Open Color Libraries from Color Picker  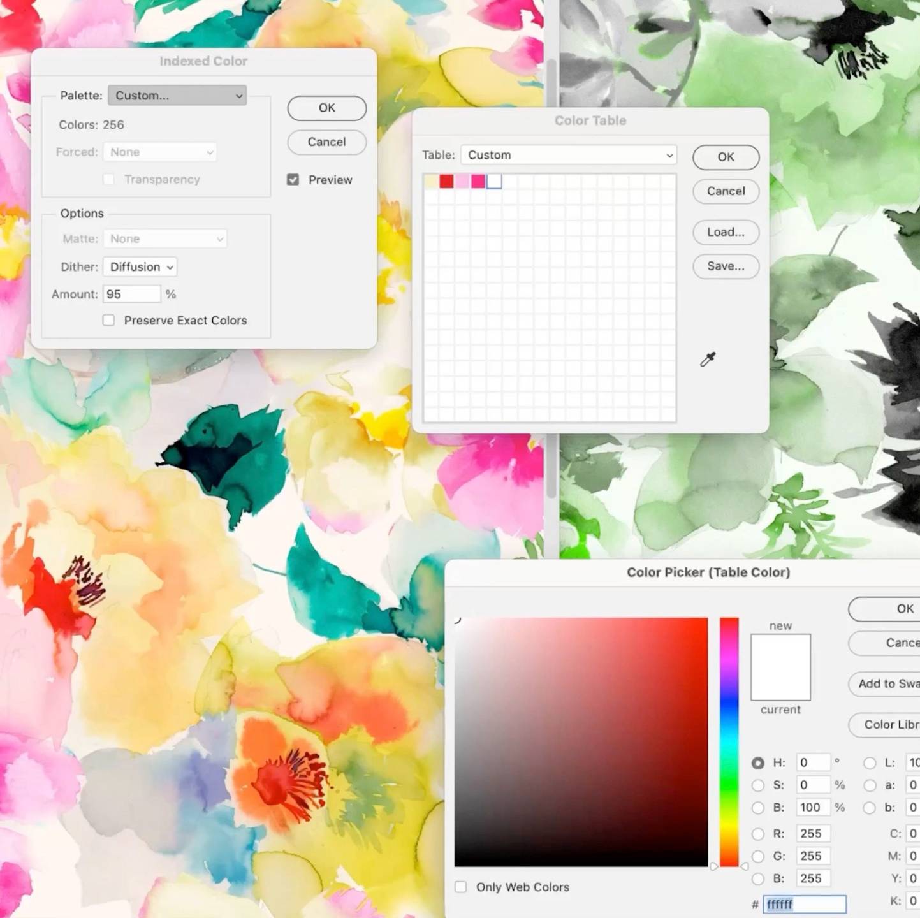point(885,724)
